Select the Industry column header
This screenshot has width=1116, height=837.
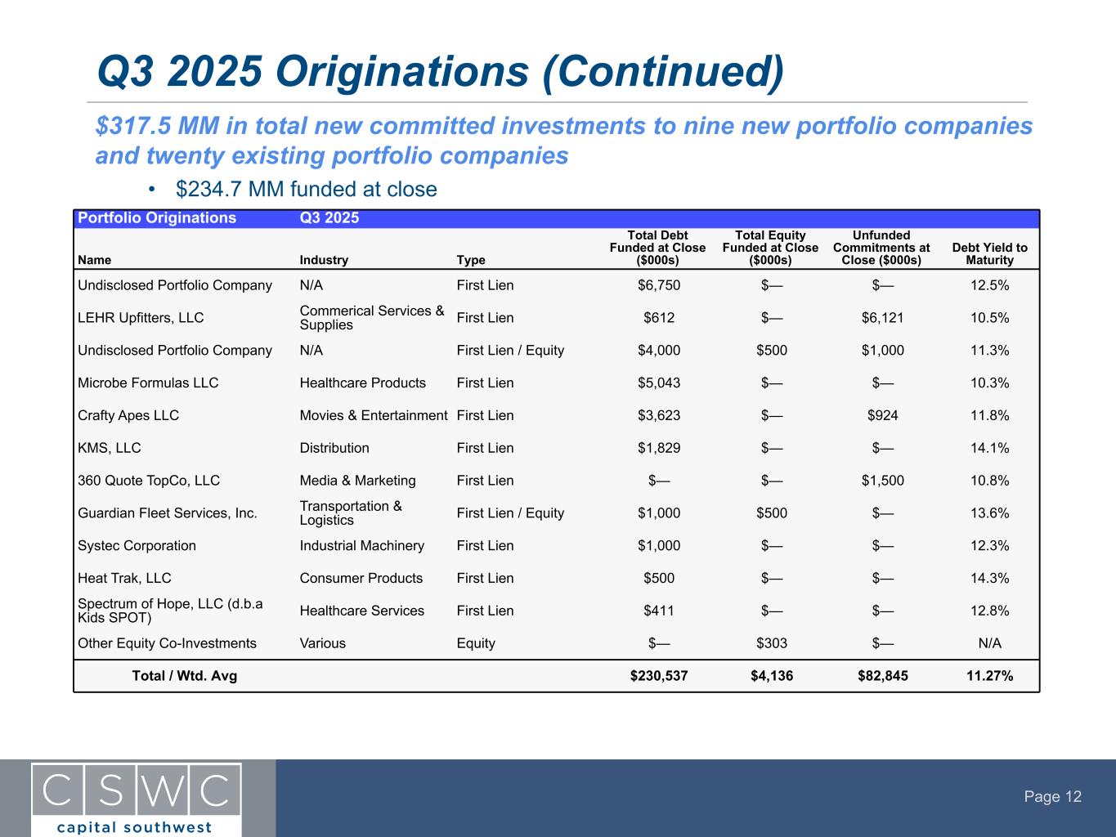coord(324,260)
